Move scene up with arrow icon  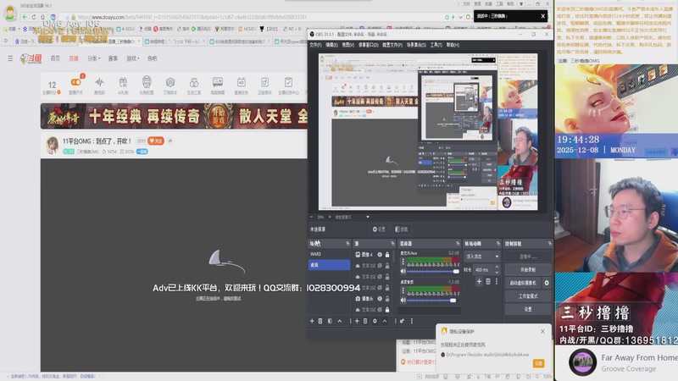click(340, 321)
